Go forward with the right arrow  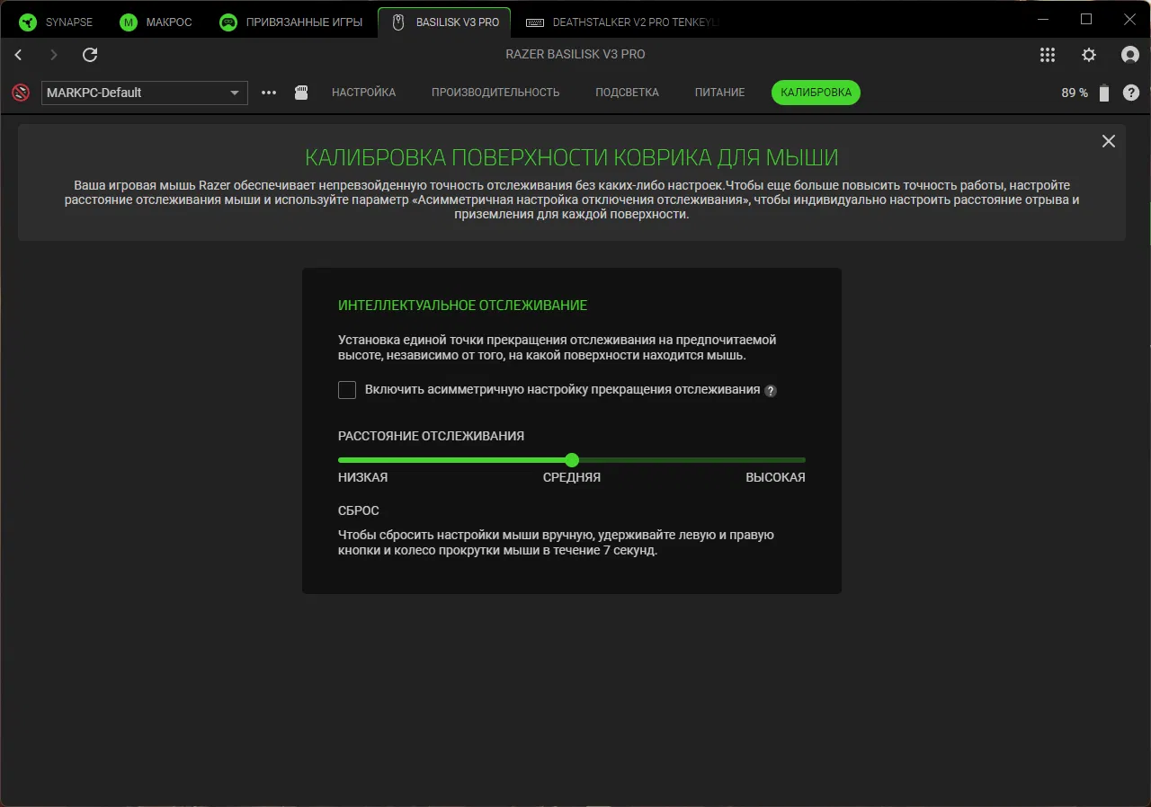tap(54, 55)
